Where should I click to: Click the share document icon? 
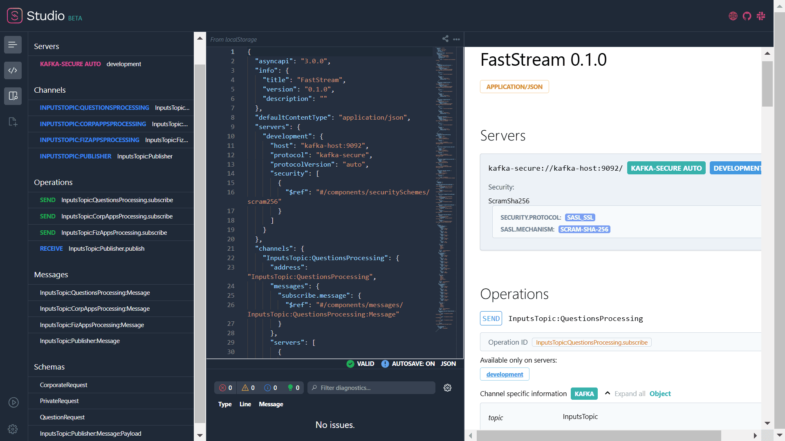coord(445,39)
